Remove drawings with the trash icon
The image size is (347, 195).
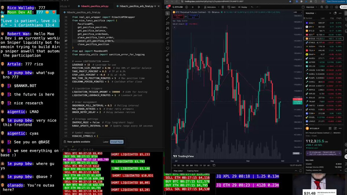[x=167, y=88]
